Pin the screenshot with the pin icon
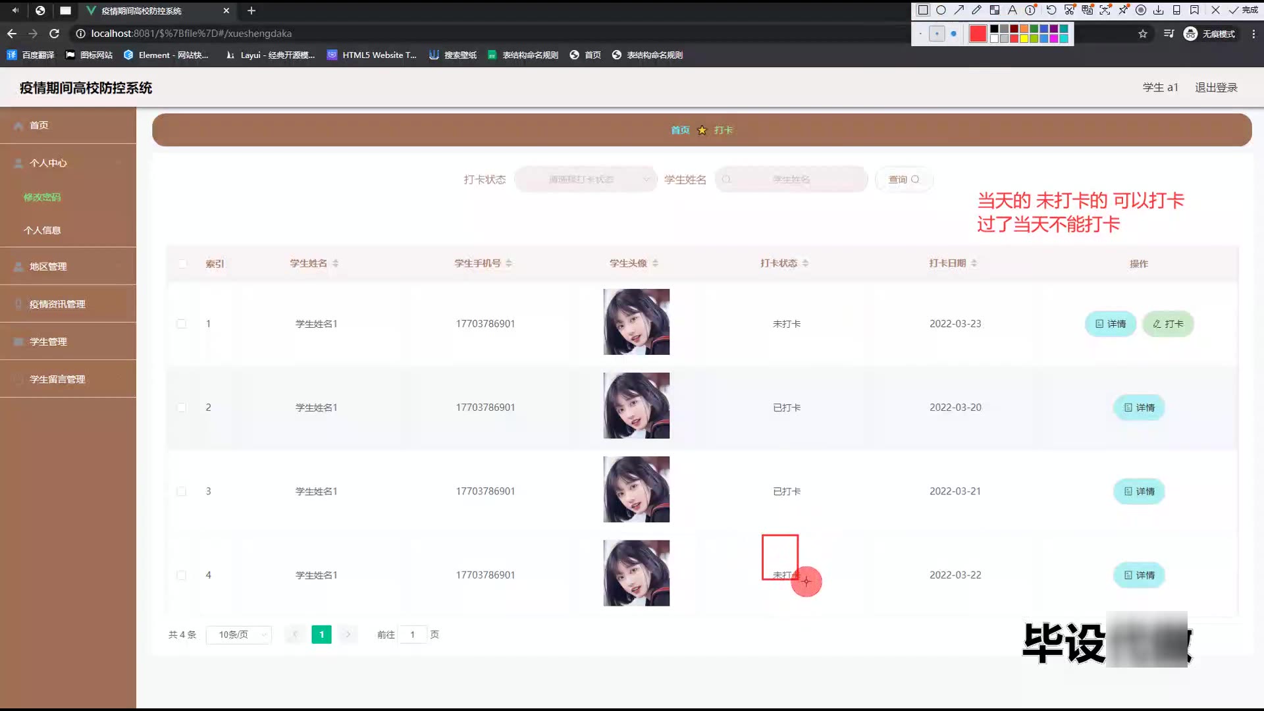Screen dimensions: 1264x711 pyautogui.click(x=1123, y=10)
